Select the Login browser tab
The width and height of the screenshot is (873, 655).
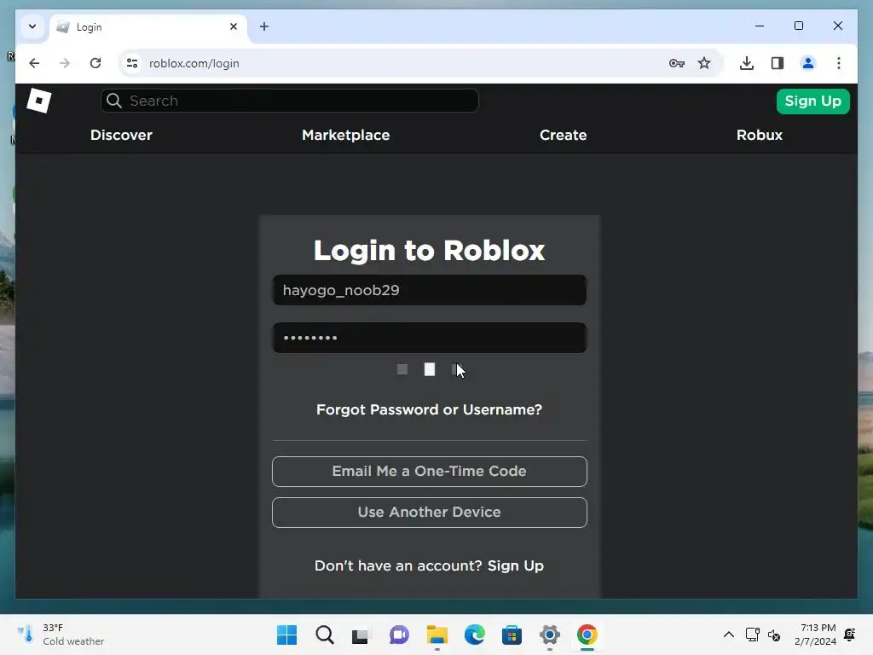[148, 27]
